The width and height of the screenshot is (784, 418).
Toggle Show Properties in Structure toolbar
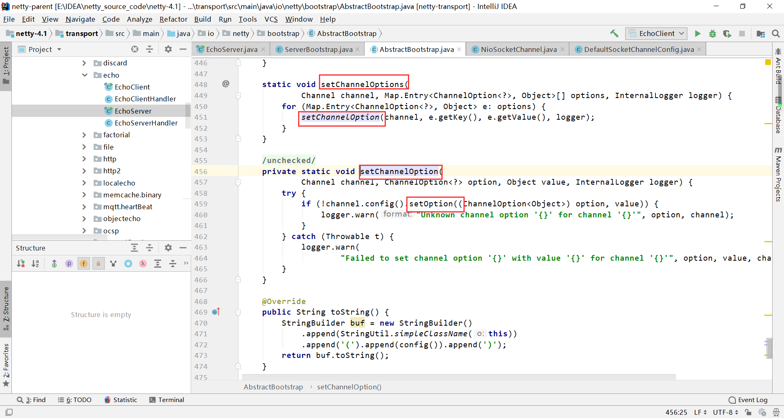tap(69, 264)
